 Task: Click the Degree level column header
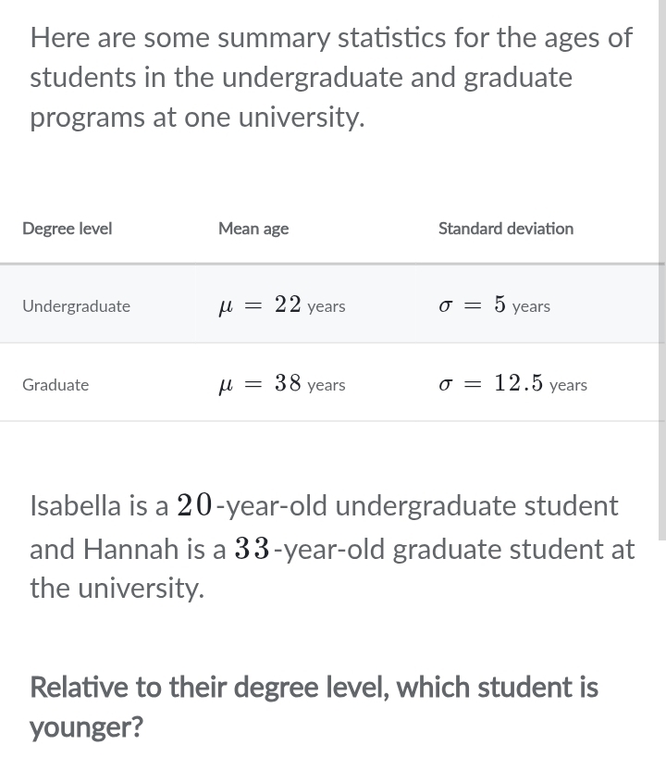pyautogui.click(x=67, y=229)
